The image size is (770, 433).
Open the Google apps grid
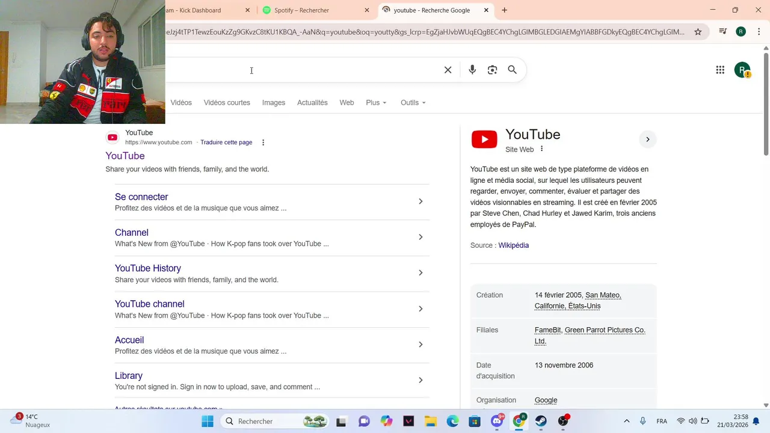pos(720,70)
